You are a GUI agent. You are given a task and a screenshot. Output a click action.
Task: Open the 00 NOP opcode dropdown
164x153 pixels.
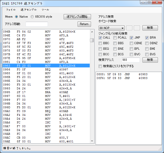click(112, 28)
